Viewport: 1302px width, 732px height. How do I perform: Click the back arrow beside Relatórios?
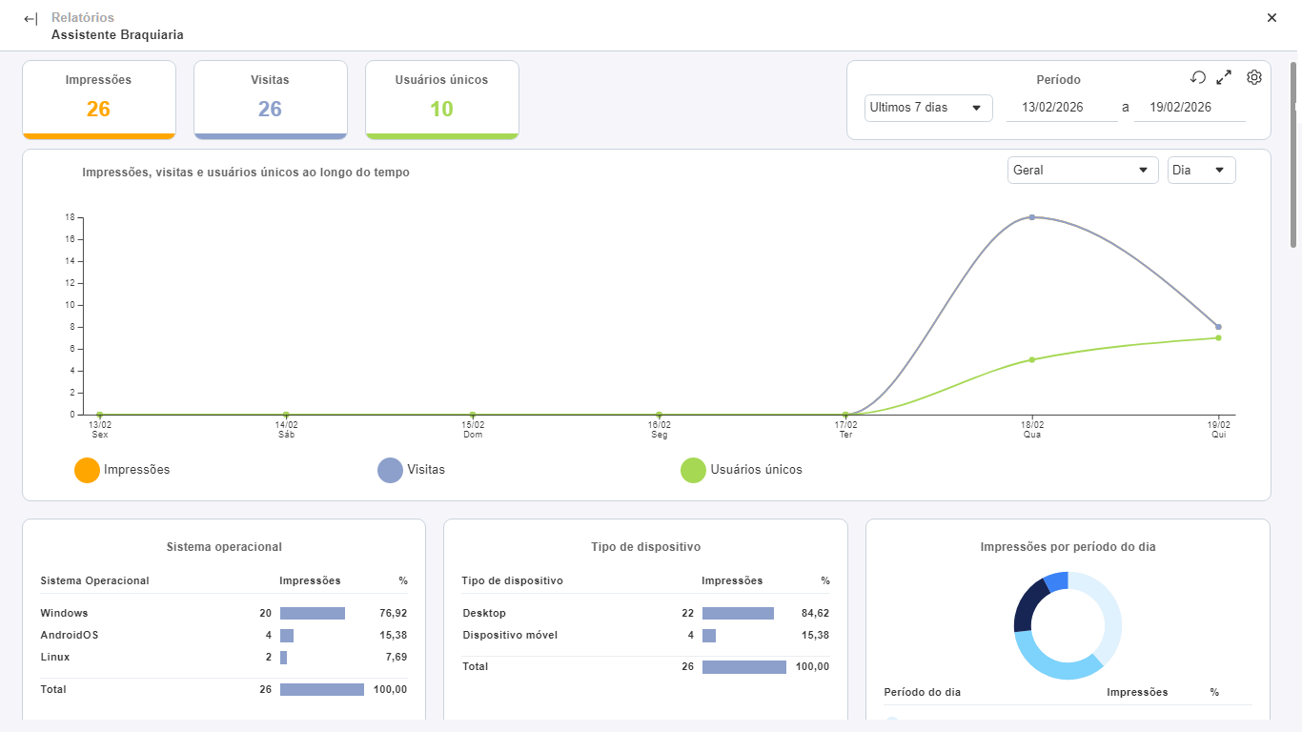(31, 19)
